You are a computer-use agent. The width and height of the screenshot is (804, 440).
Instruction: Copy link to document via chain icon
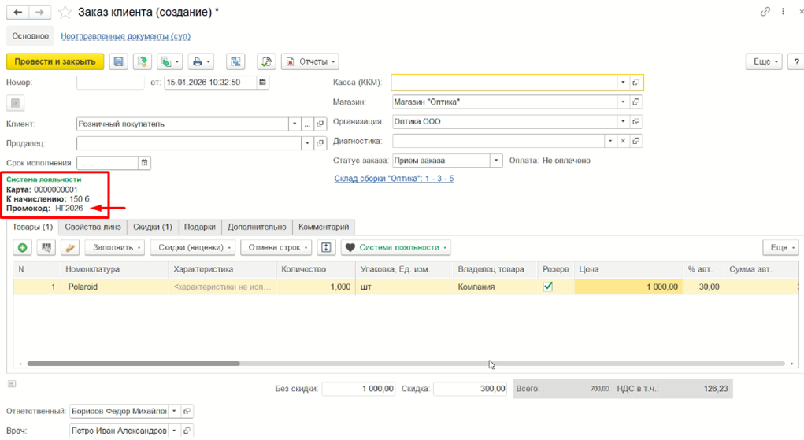(765, 11)
